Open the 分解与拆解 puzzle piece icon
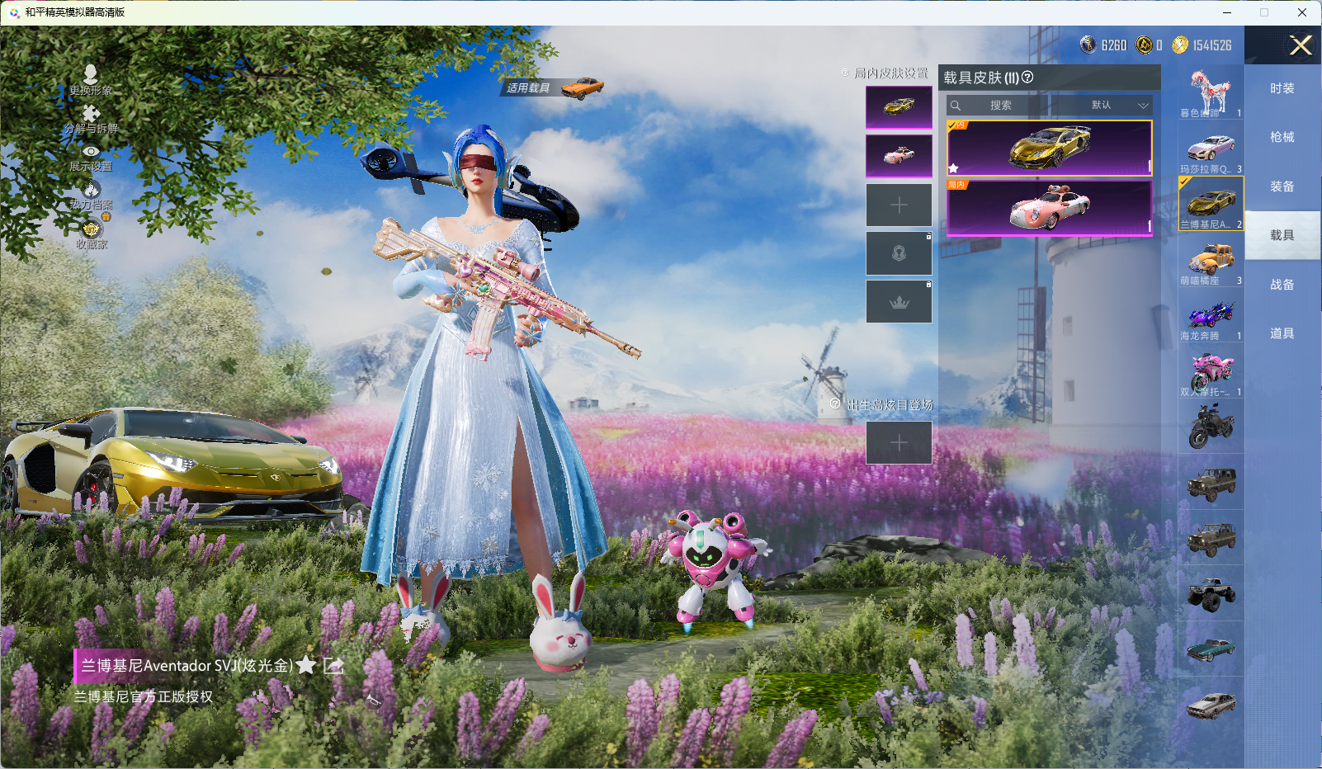Screen dimensions: 1322x769 pos(91,113)
